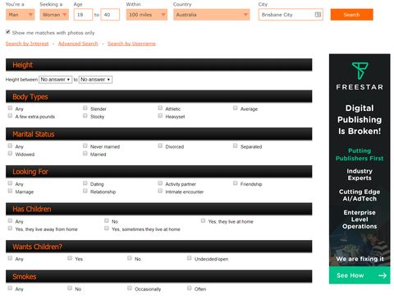
Task: Check Occasionally under Smokes
Action: 130,288
